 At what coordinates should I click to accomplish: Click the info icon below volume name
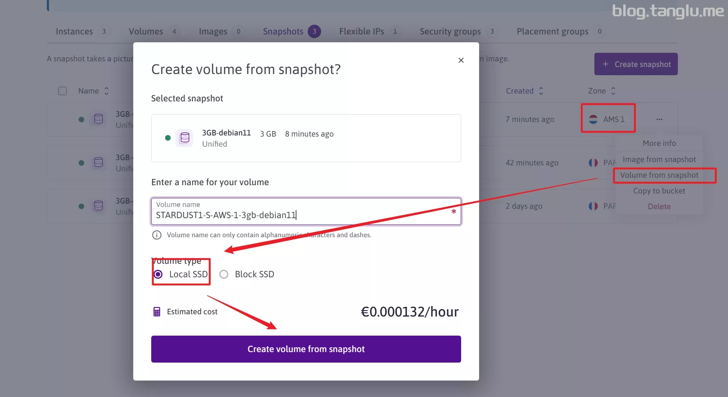(156, 235)
